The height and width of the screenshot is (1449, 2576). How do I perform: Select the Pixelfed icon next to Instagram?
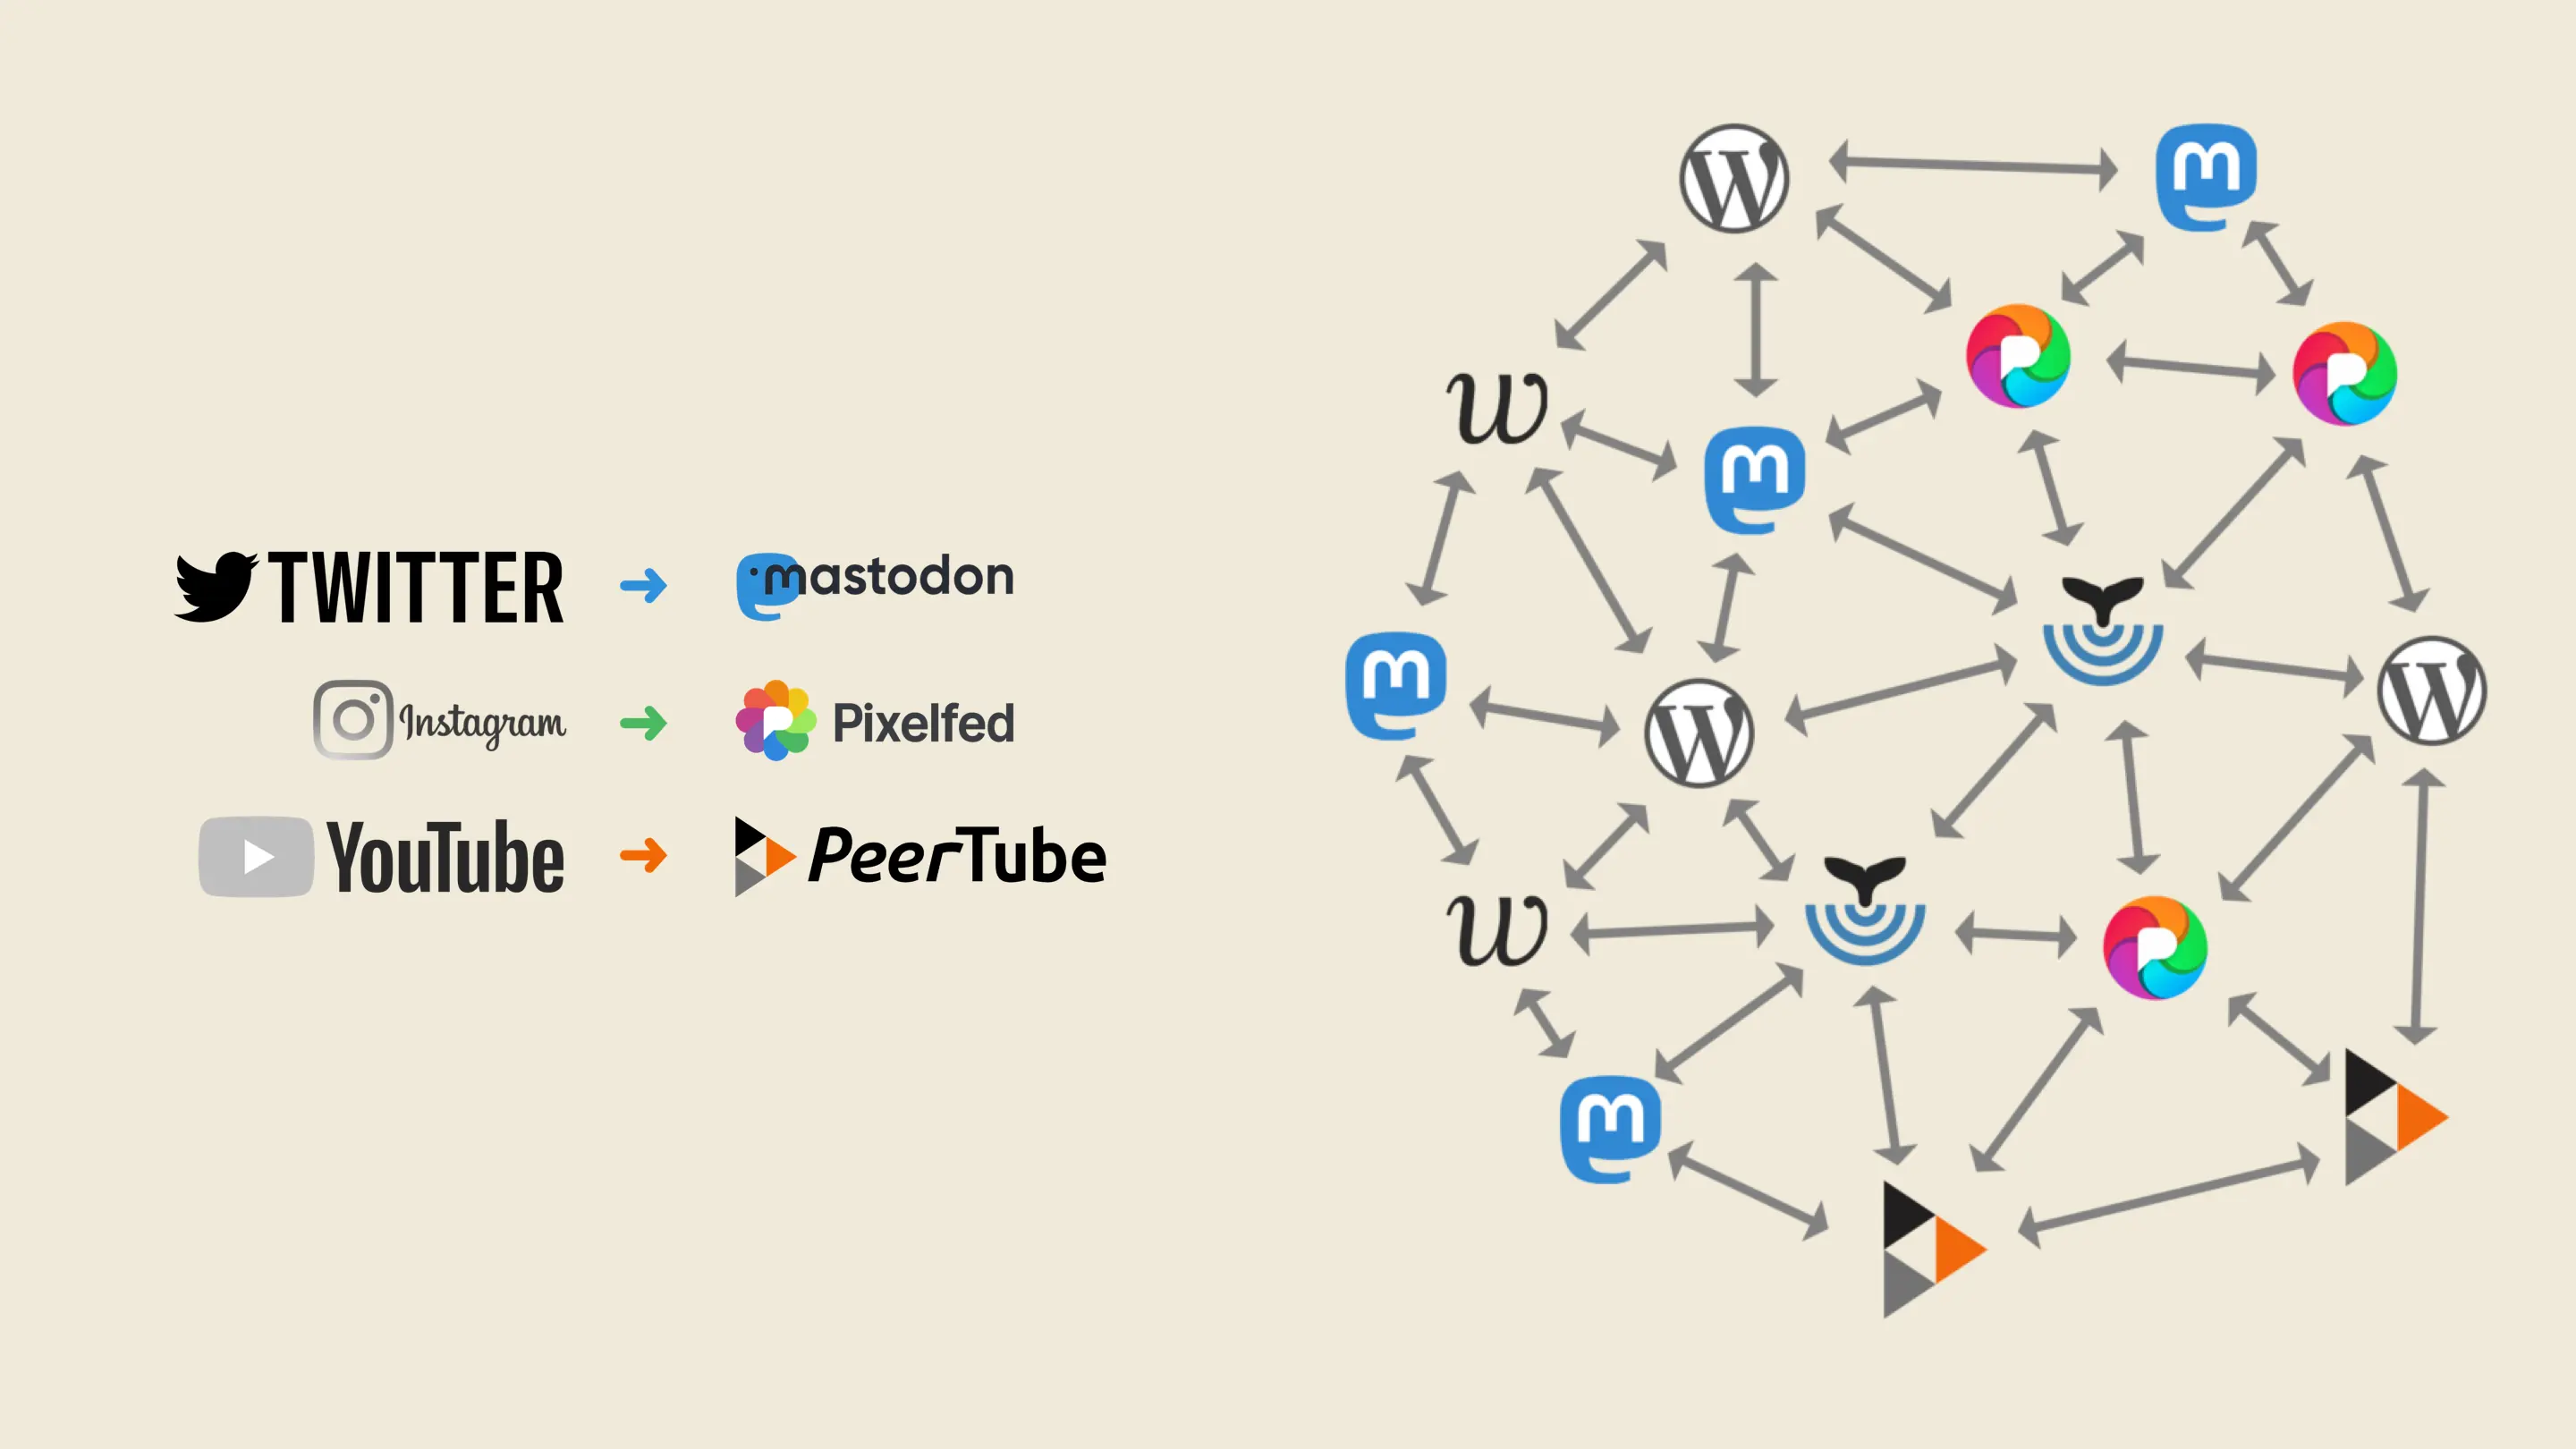775,722
